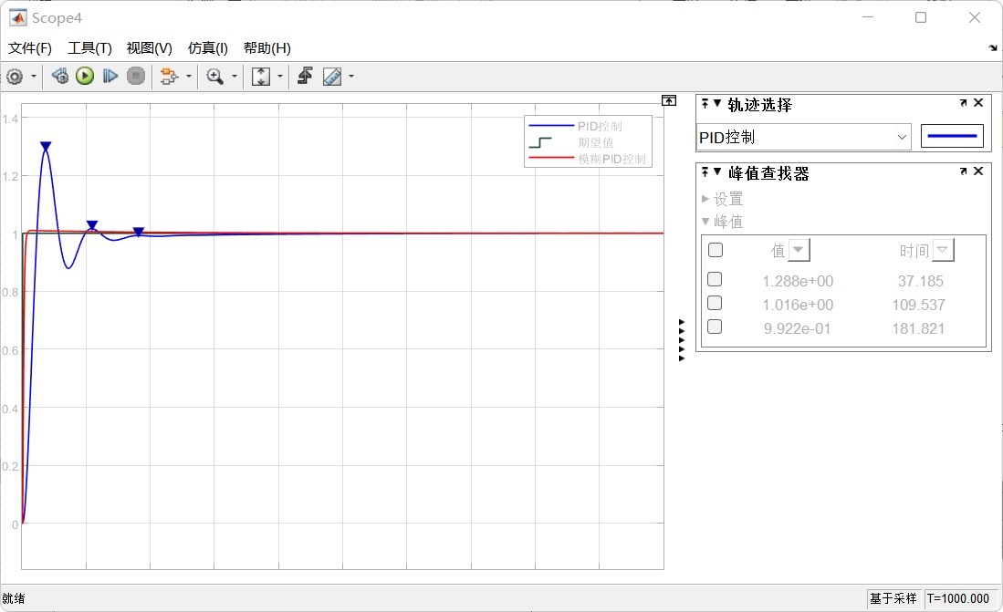Click the highest peak marker on blue curve
This screenshot has width=1003, height=612.
pos(46,147)
